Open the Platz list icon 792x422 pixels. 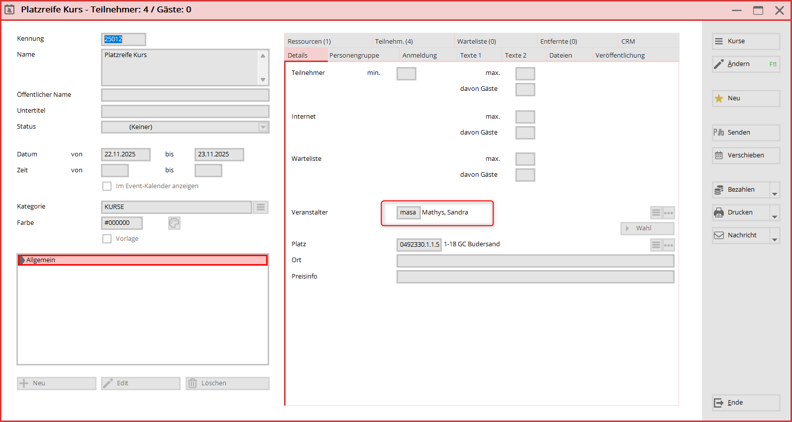coord(656,245)
